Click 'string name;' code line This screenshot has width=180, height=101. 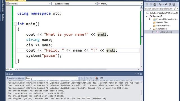39,40
